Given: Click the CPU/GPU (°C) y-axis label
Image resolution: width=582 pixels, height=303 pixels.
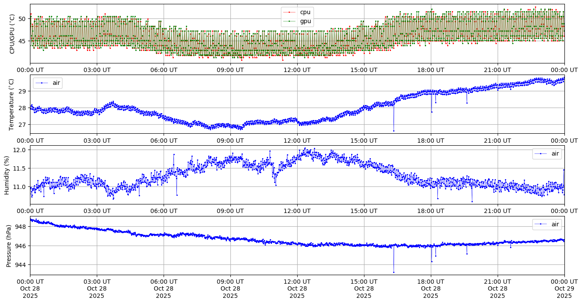Looking at the screenshot, I should [x=12, y=34].
